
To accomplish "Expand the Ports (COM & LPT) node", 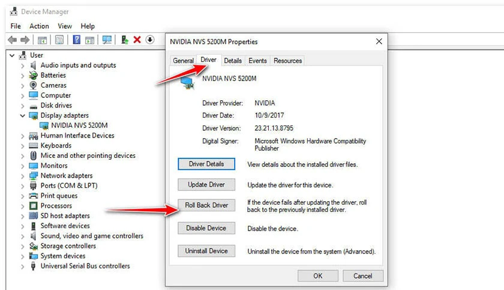I will click(x=22, y=186).
